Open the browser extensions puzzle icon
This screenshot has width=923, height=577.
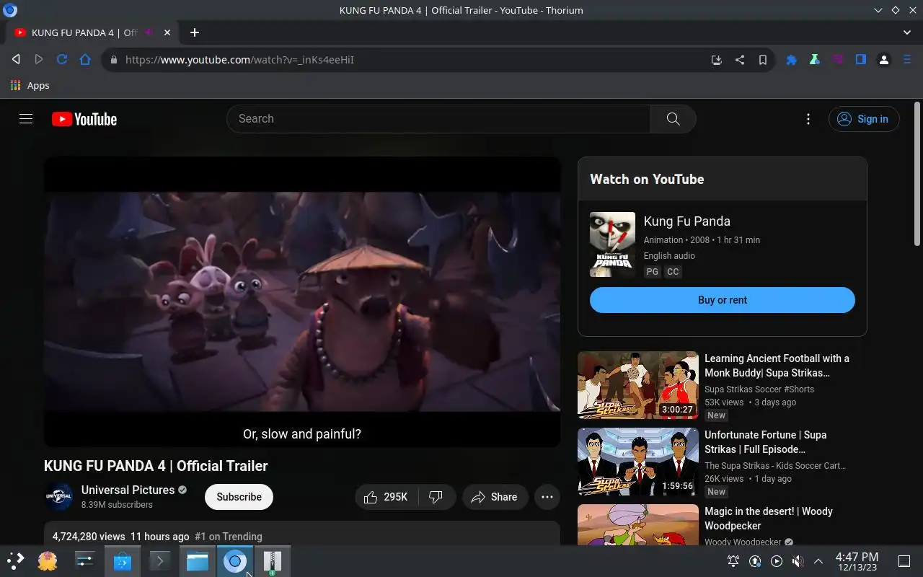click(791, 60)
